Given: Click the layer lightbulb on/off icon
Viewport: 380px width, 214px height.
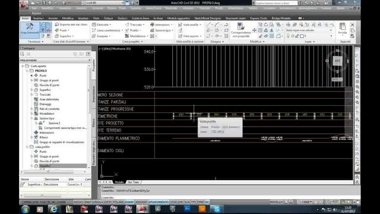Looking at the screenshot, I should pyautogui.click(x=288, y=36).
